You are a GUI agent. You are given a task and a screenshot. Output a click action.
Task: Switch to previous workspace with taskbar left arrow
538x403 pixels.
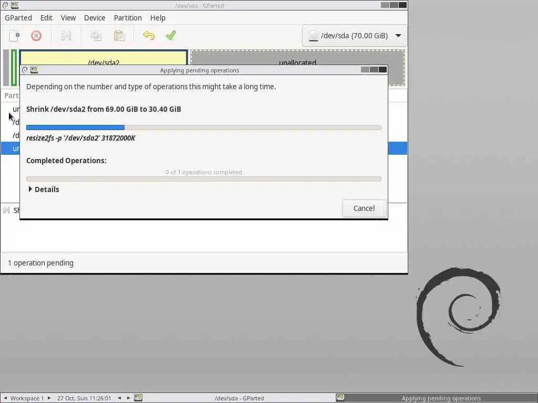point(5,398)
